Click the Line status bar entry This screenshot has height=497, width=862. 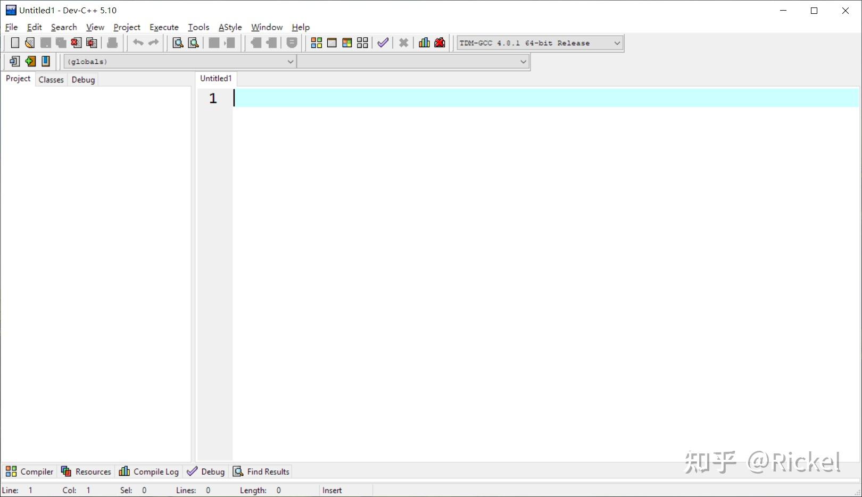18,491
